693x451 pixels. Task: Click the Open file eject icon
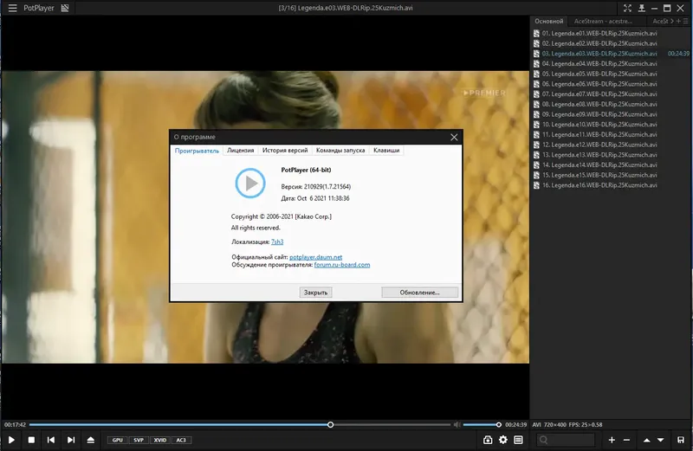pos(91,440)
